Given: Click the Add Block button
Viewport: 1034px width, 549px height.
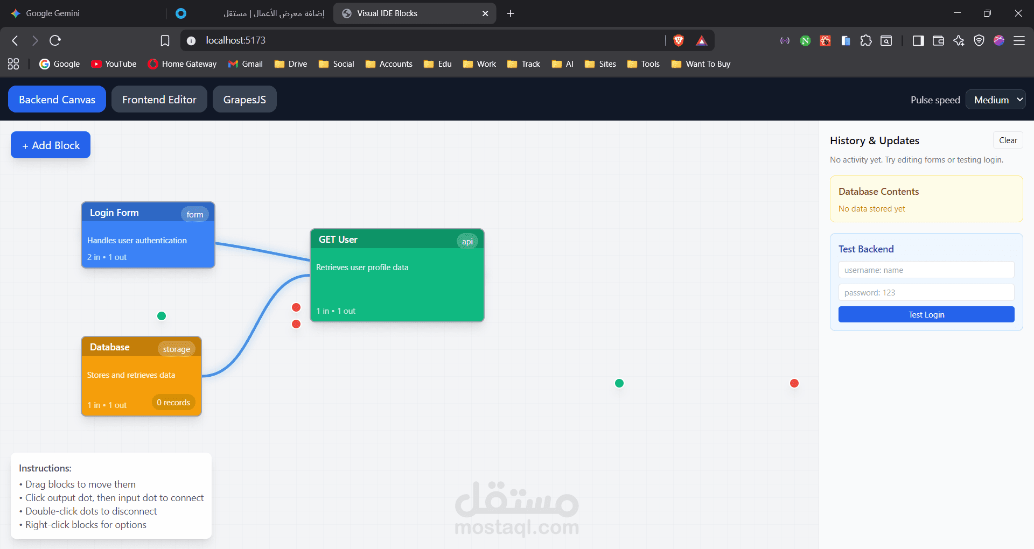Looking at the screenshot, I should point(50,145).
